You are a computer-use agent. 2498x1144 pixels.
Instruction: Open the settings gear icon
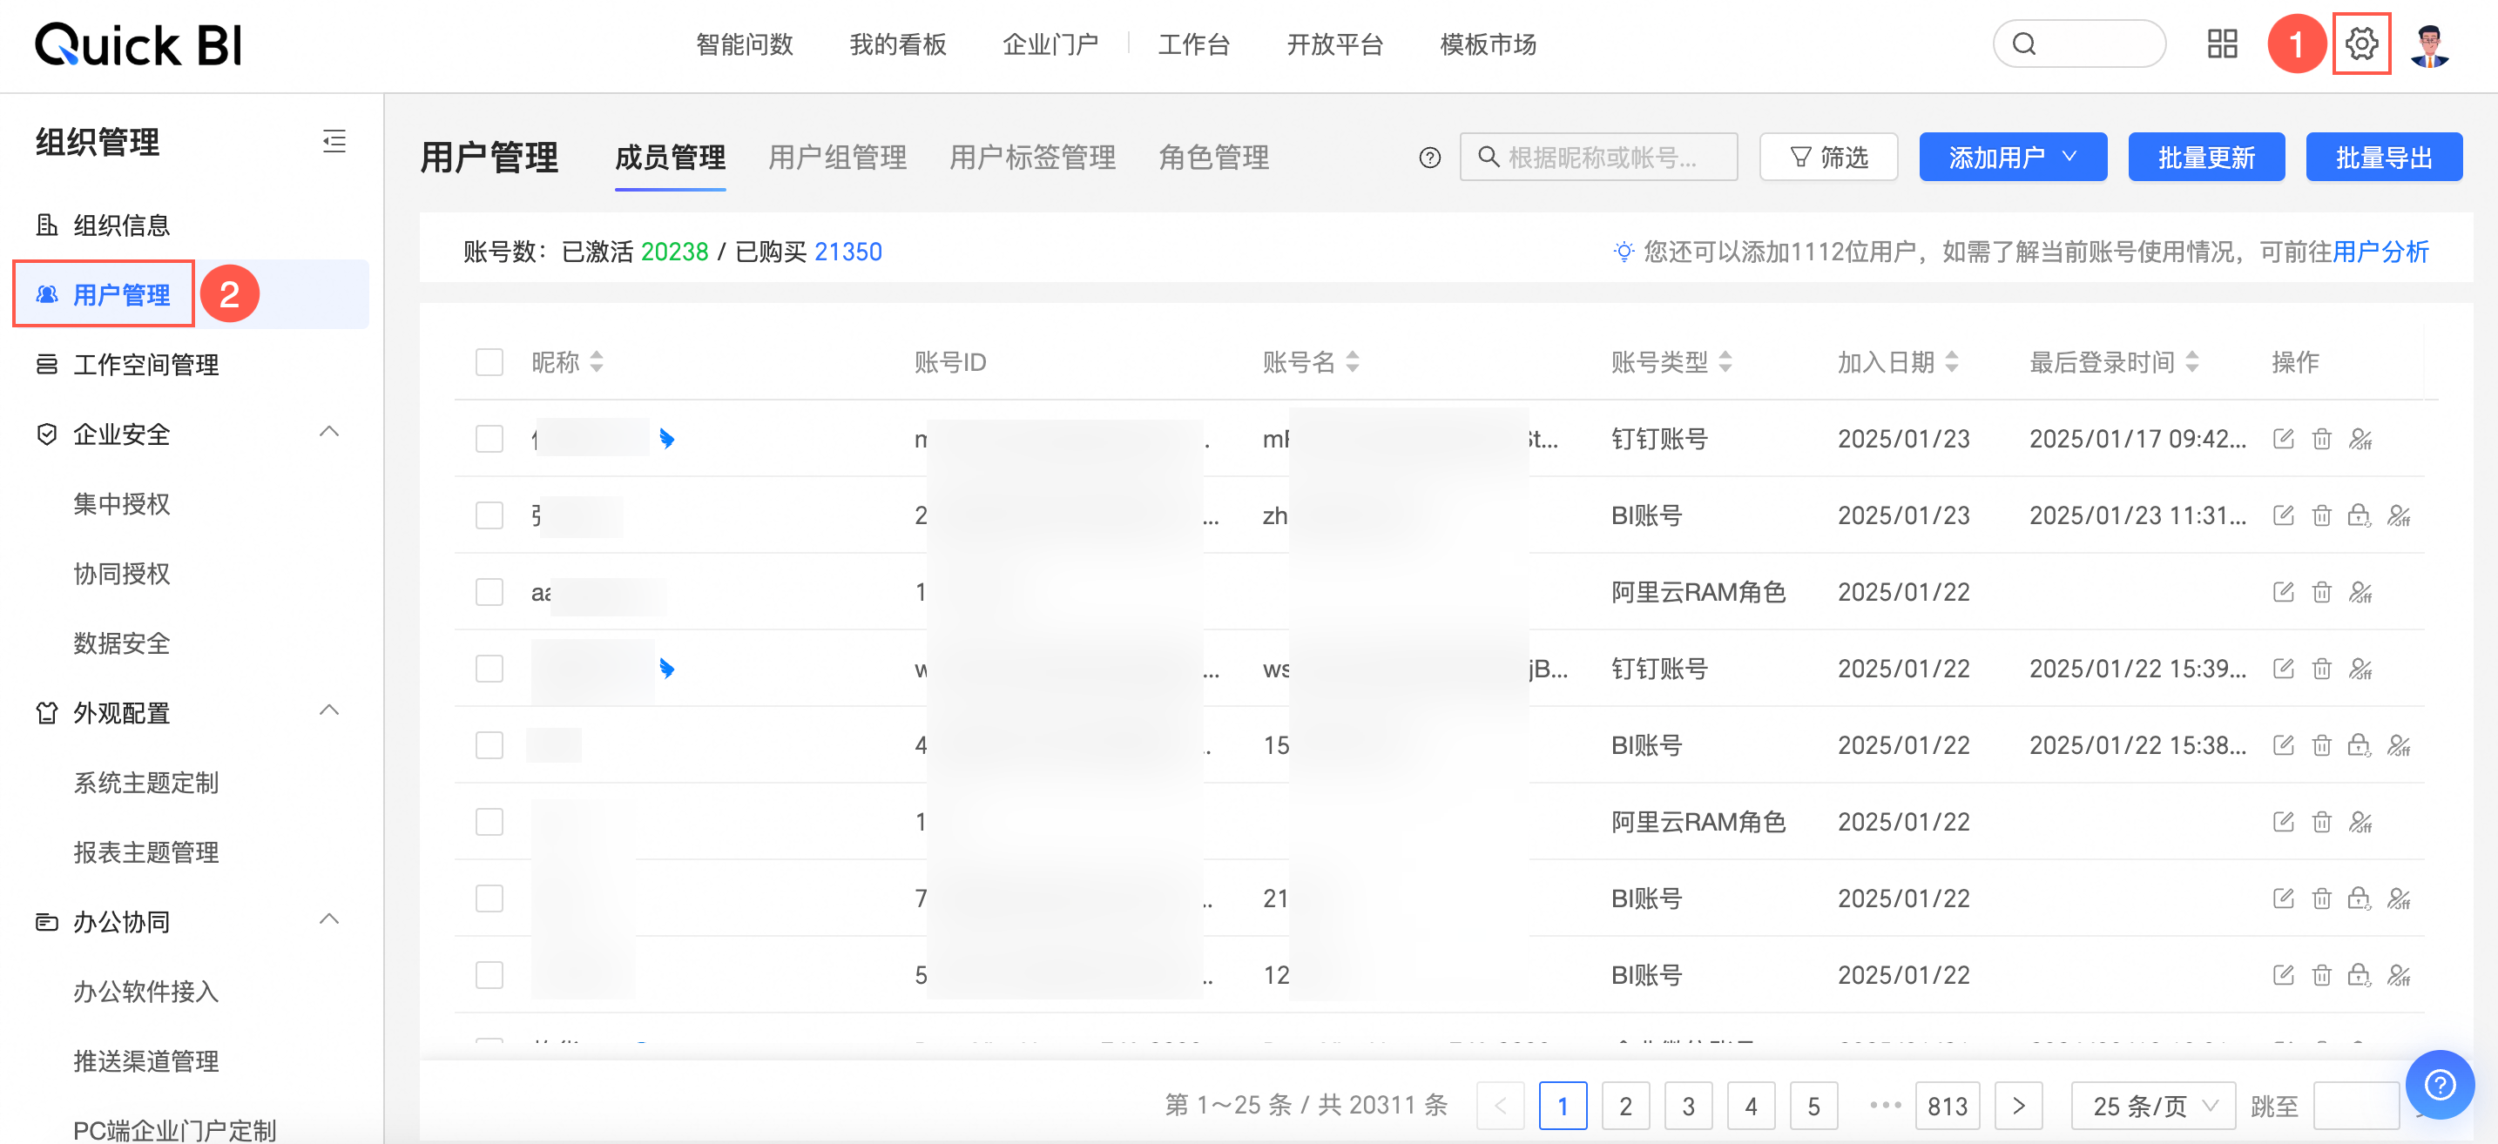coord(2361,44)
